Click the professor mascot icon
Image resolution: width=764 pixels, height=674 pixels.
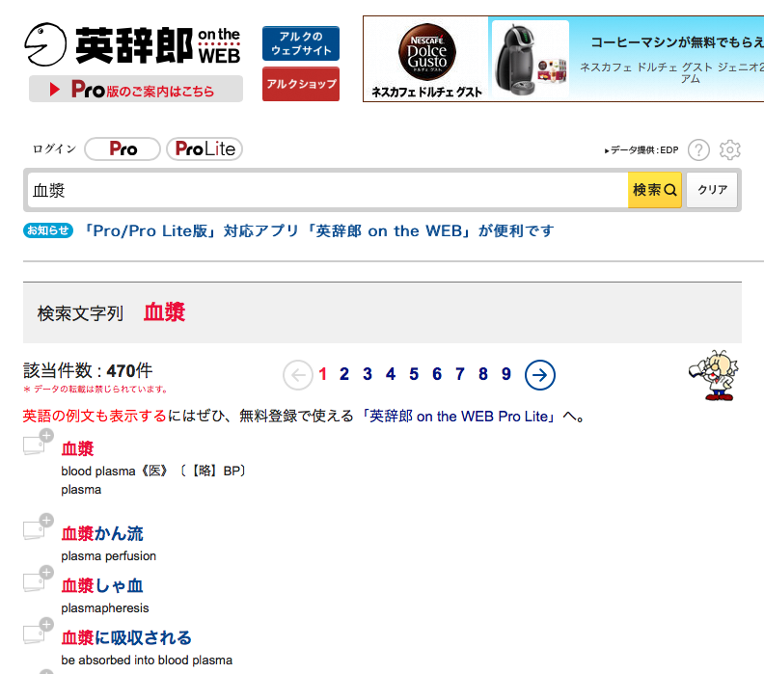714,375
